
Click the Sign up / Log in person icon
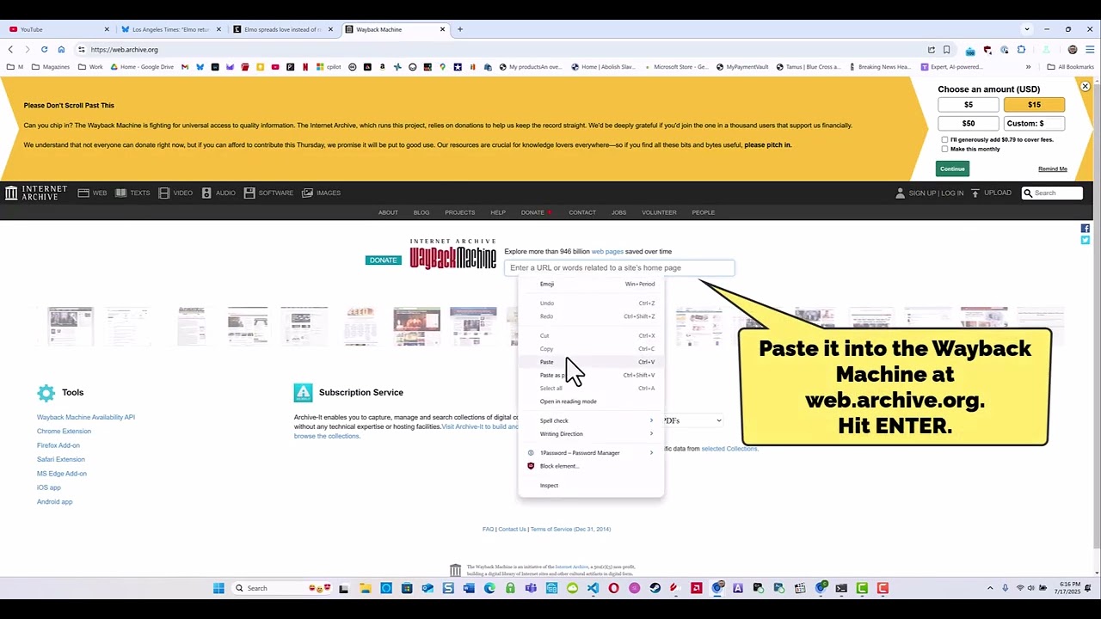click(901, 193)
